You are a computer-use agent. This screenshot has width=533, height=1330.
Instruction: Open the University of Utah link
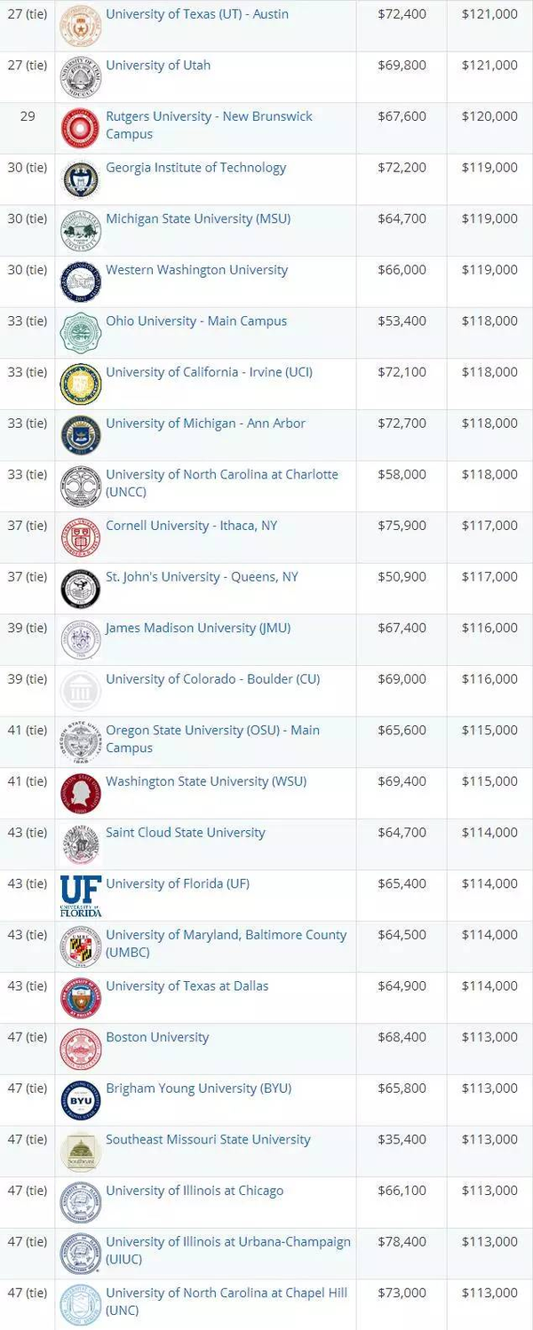click(x=158, y=66)
